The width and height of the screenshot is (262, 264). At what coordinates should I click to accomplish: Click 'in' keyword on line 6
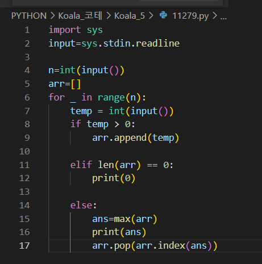point(86,97)
